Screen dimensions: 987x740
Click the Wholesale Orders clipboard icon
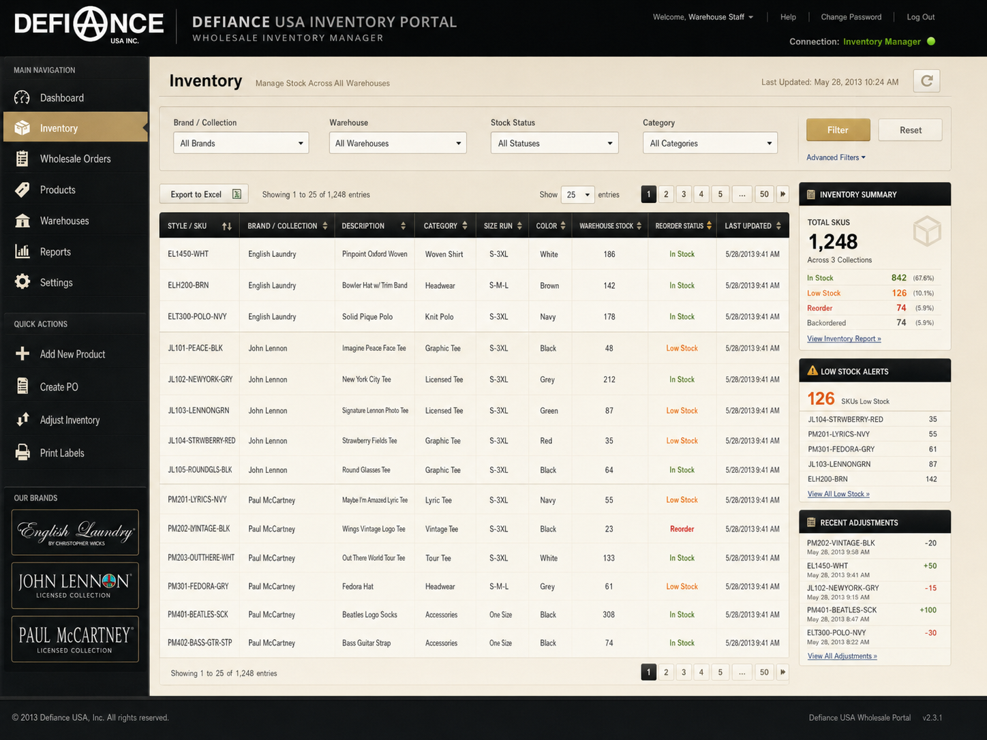(x=22, y=159)
